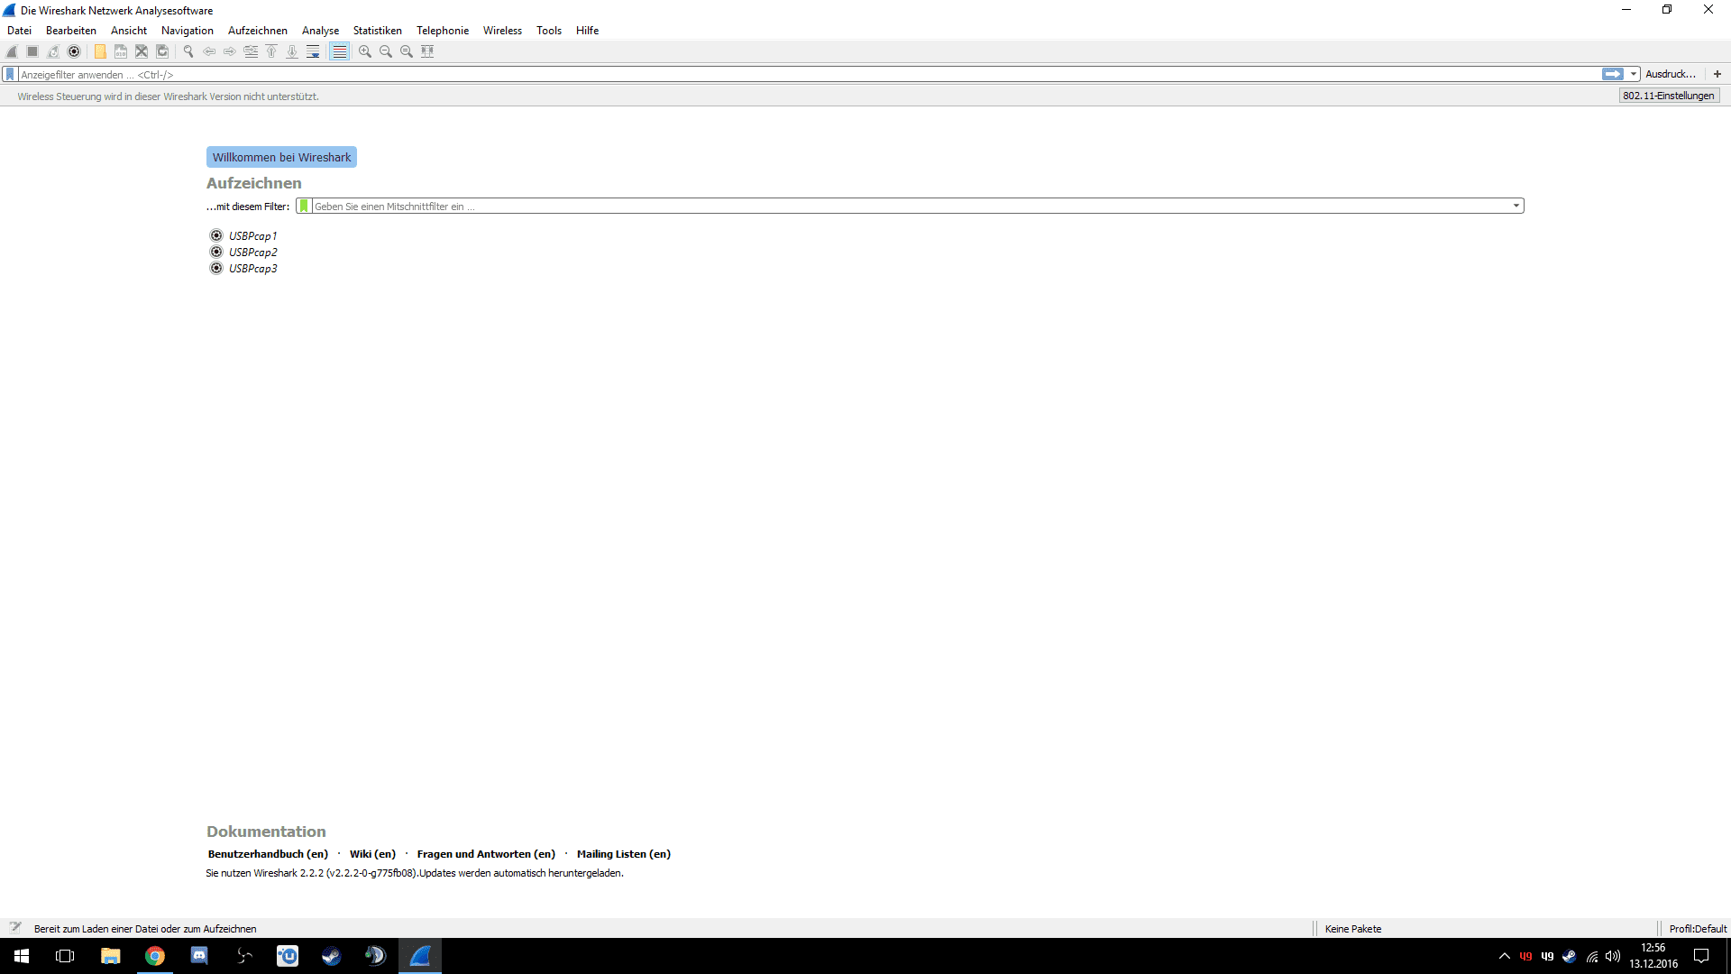Add a display filter button with plus
1731x974 pixels.
point(1717,74)
